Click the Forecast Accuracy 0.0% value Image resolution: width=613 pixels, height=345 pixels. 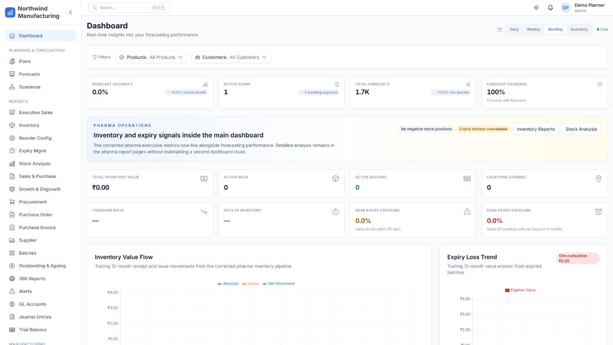coord(100,92)
